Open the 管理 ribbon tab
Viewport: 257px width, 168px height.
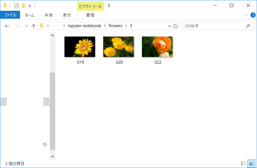pos(90,15)
